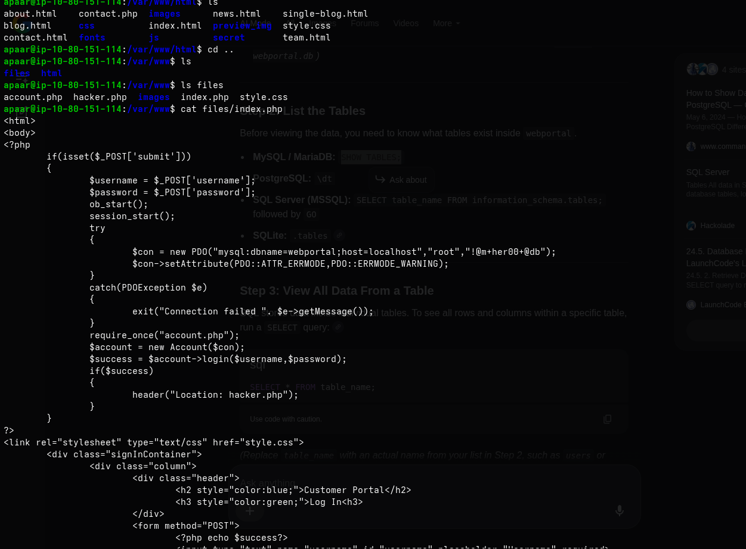Viewport: 746px width, 549px height.
Task: Open the Forums tab
Action: point(364,23)
